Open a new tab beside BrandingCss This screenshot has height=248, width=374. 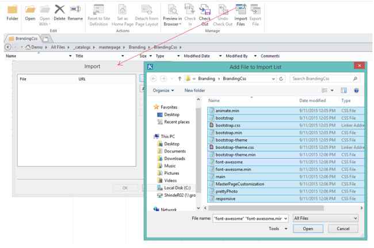coord(46,39)
